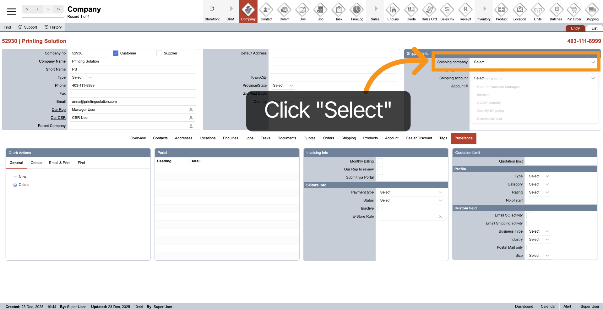
Task: Uncheck the Customer checkbox
Action: pyautogui.click(x=116, y=53)
